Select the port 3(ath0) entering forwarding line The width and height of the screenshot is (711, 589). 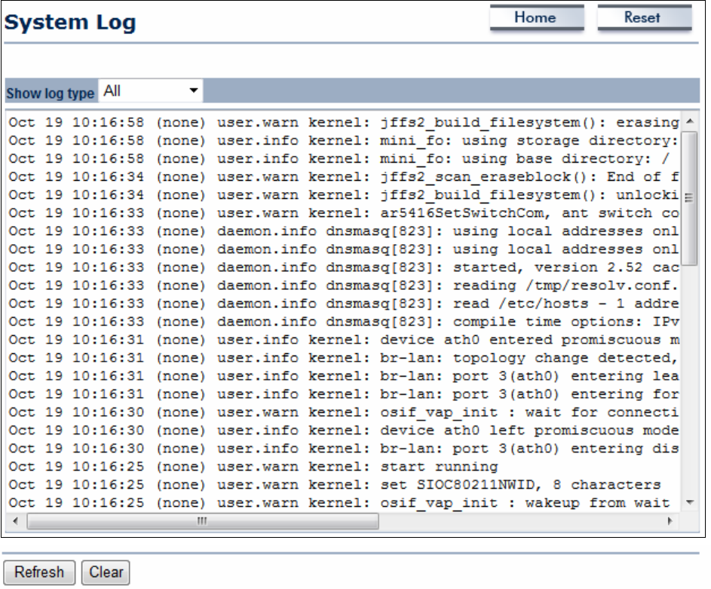[x=344, y=394]
